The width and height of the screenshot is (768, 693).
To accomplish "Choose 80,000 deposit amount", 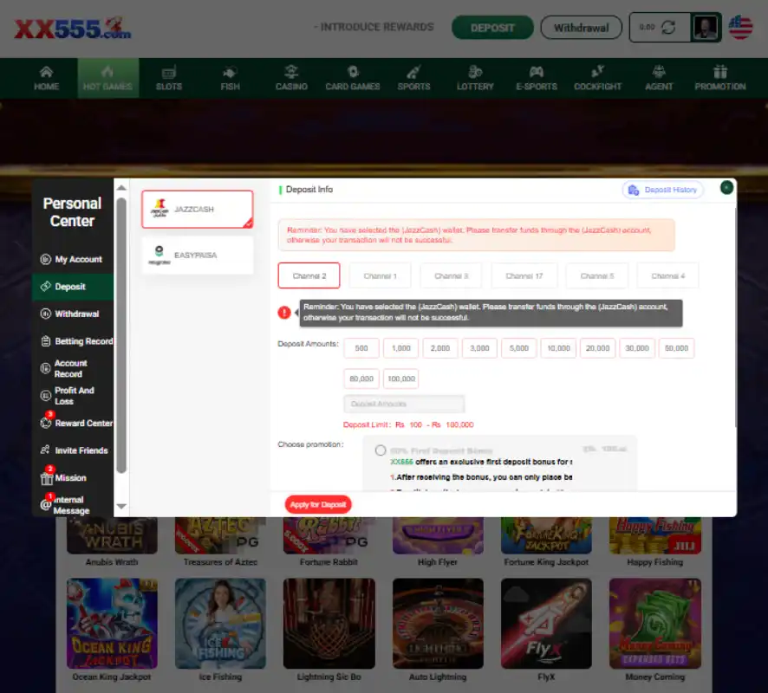I will point(361,379).
